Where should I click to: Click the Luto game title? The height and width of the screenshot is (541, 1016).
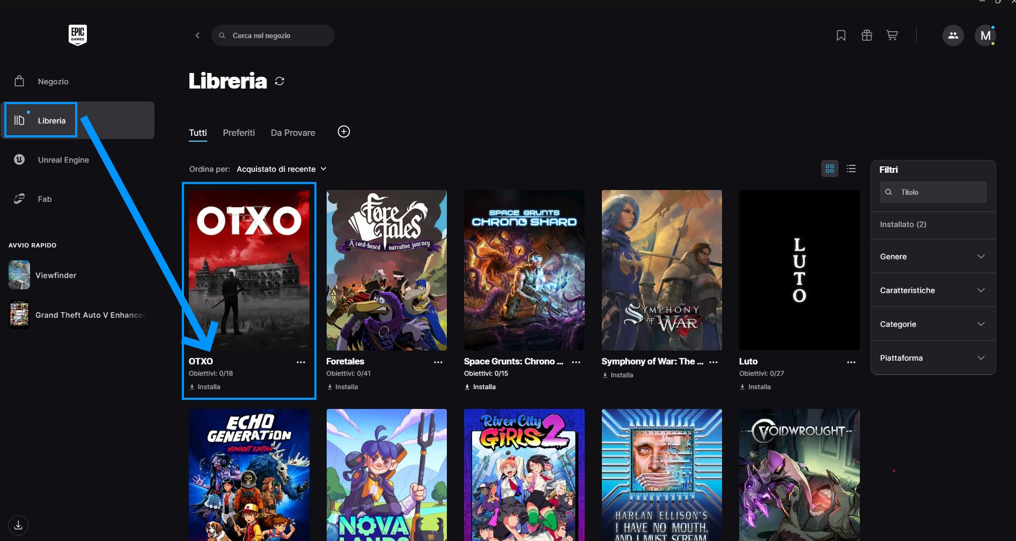click(748, 361)
